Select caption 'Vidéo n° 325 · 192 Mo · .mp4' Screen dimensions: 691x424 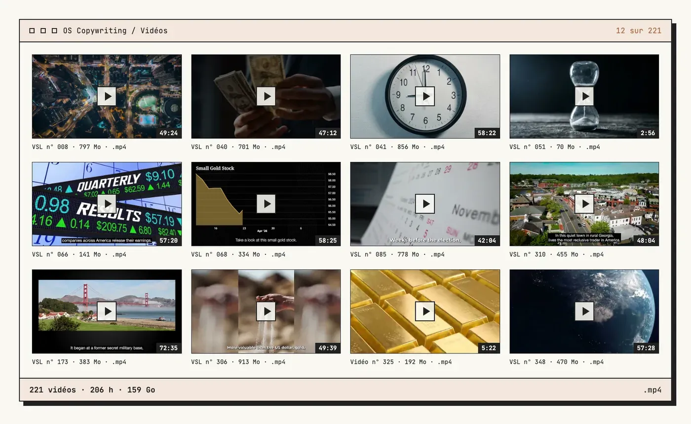(401, 362)
